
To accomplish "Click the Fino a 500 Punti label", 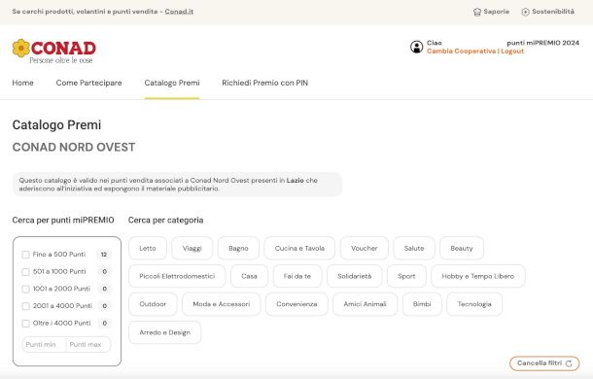I will point(59,255).
